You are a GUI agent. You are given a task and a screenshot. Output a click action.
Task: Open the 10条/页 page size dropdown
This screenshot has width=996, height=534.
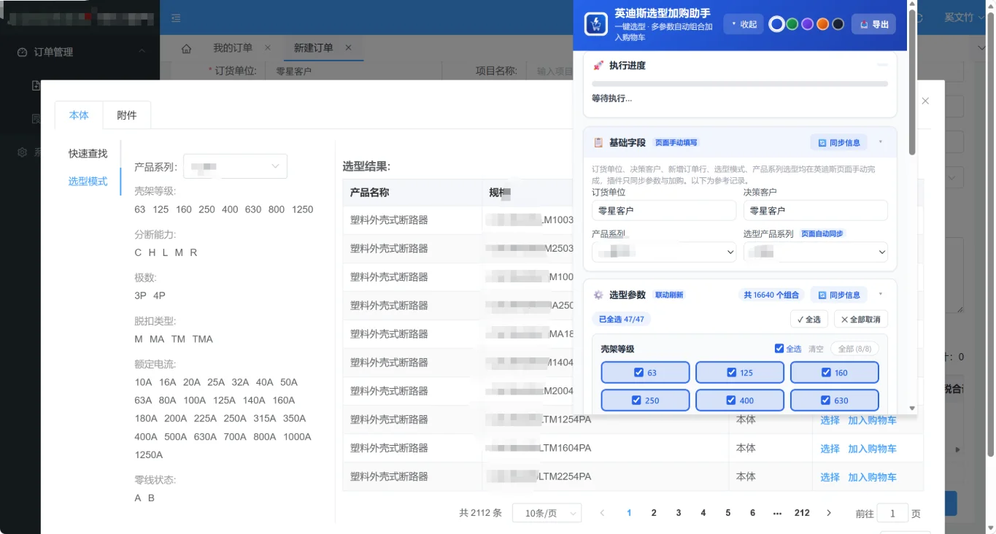[547, 513]
